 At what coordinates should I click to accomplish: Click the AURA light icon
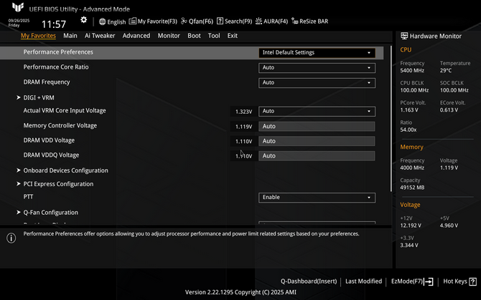(x=259, y=21)
